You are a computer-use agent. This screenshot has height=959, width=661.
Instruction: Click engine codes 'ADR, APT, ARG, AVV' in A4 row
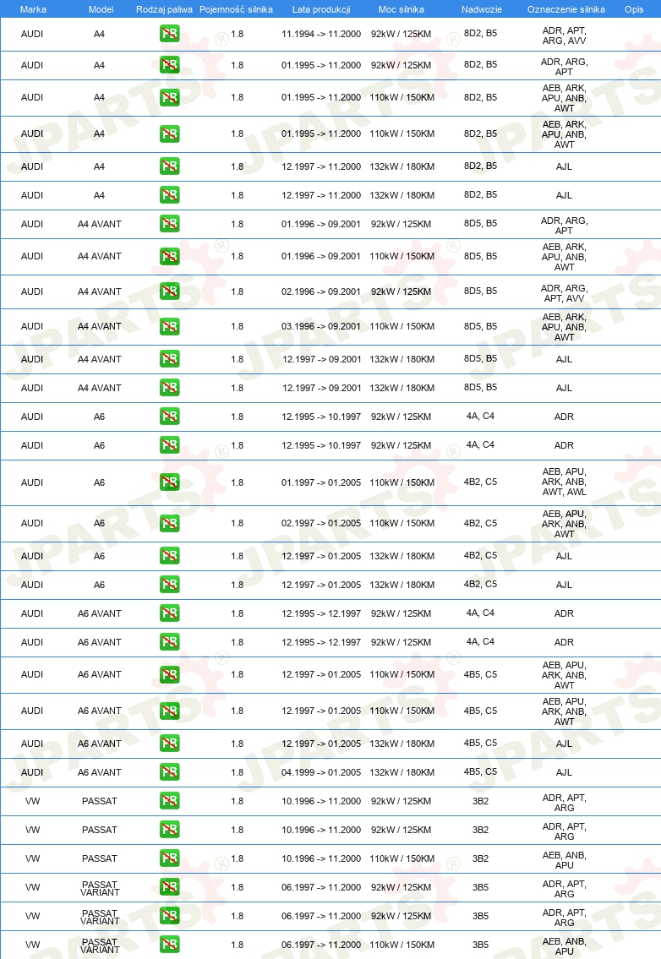pyautogui.click(x=565, y=35)
